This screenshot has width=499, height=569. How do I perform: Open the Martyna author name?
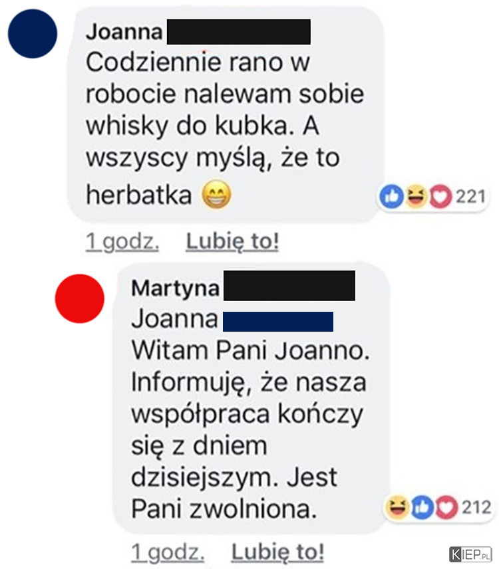(176, 288)
